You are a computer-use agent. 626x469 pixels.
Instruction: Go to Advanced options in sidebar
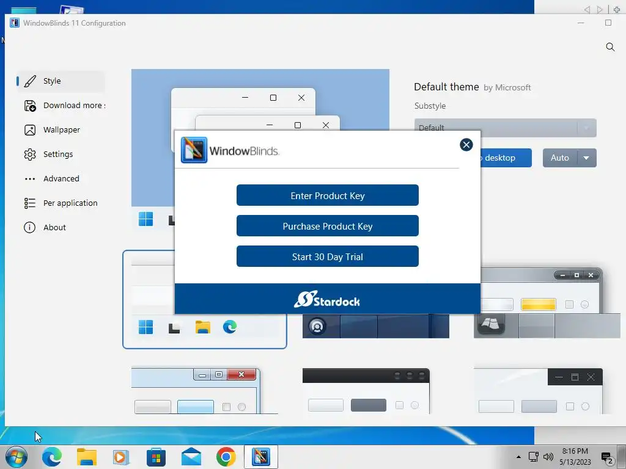[x=61, y=179]
